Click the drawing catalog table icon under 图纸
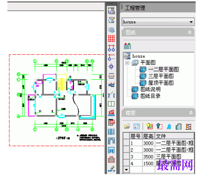The image size is (200, 177). coord(127,46)
